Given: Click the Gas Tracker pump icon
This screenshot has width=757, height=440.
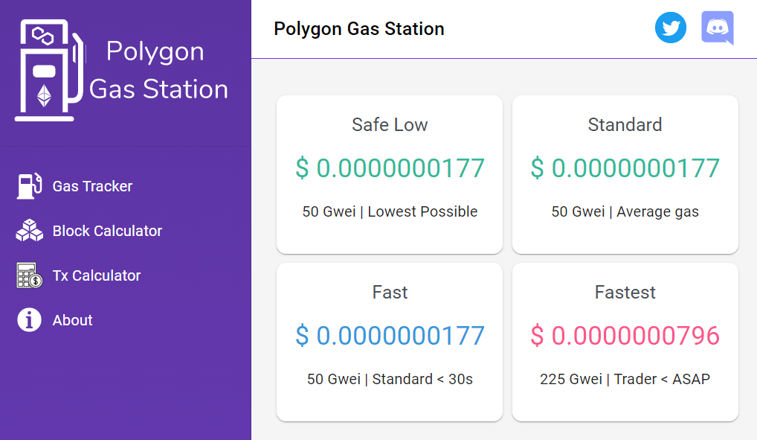Looking at the screenshot, I should click(30, 186).
